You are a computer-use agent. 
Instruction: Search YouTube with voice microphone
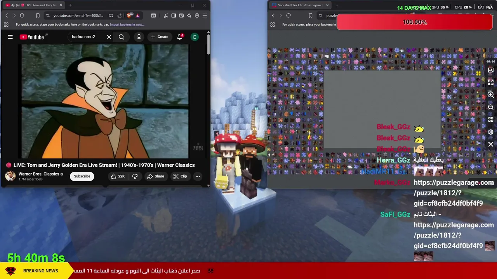[x=139, y=37]
